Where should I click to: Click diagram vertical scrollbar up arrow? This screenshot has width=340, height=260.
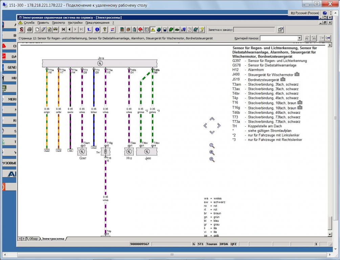point(330,45)
